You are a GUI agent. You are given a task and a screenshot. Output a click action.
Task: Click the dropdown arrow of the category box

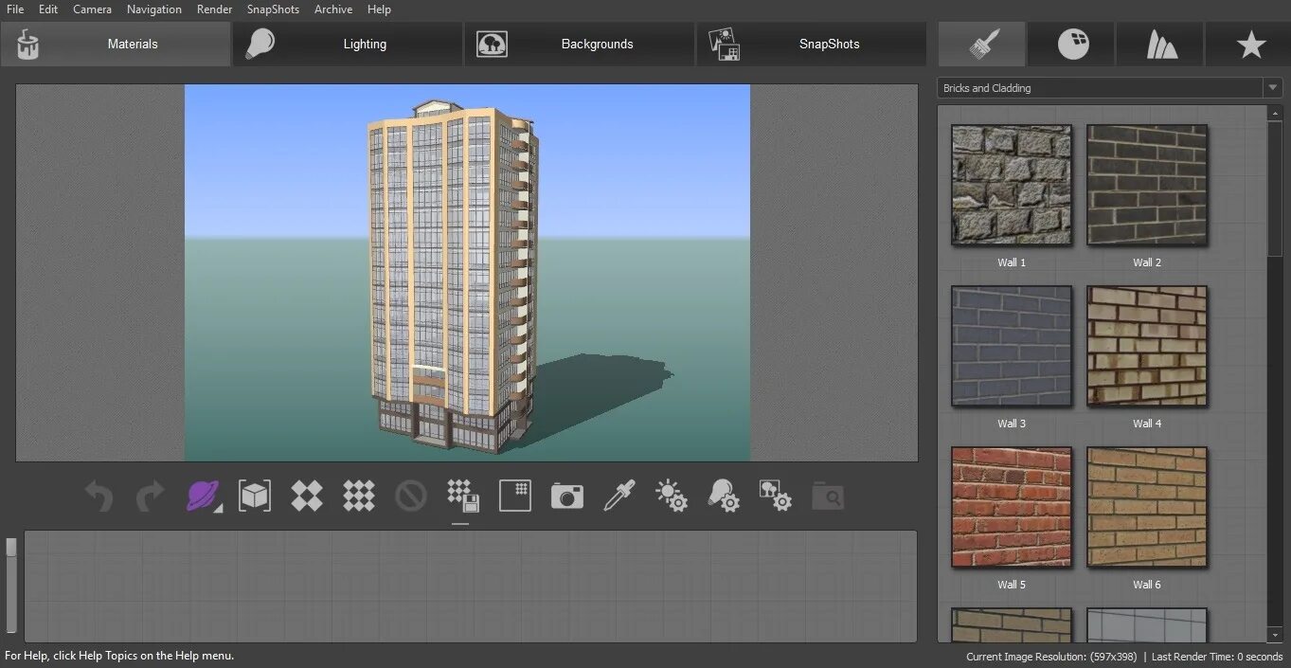(x=1272, y=88)
